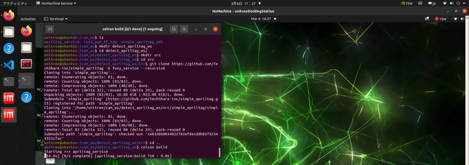
Task: Click the 'apriltag_service' directory name in ls output
Action: [x=61, y=42]
